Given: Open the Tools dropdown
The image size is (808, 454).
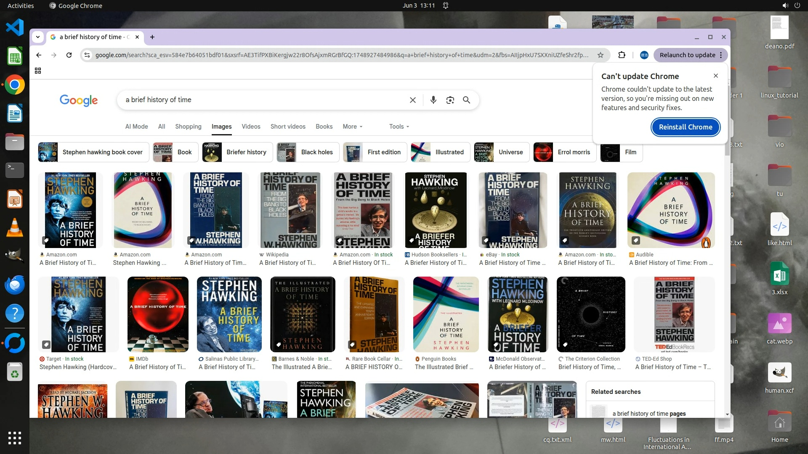Looking at the screenshot, I should point(399,127).
